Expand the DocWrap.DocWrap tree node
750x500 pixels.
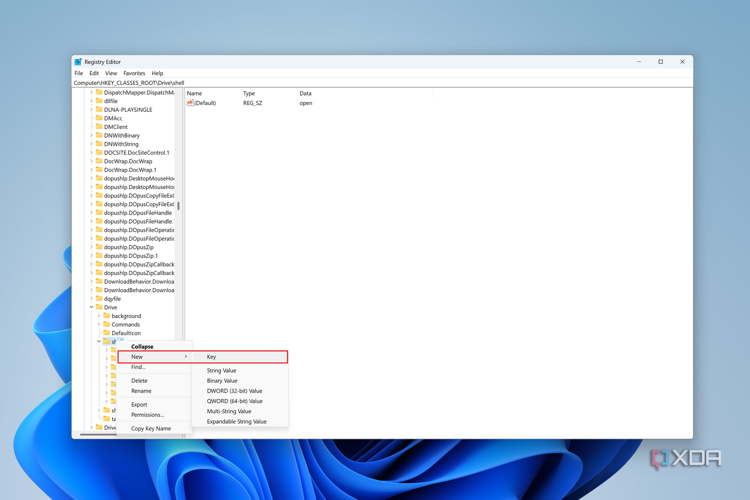pyautogui.click(x=91, y=161)
